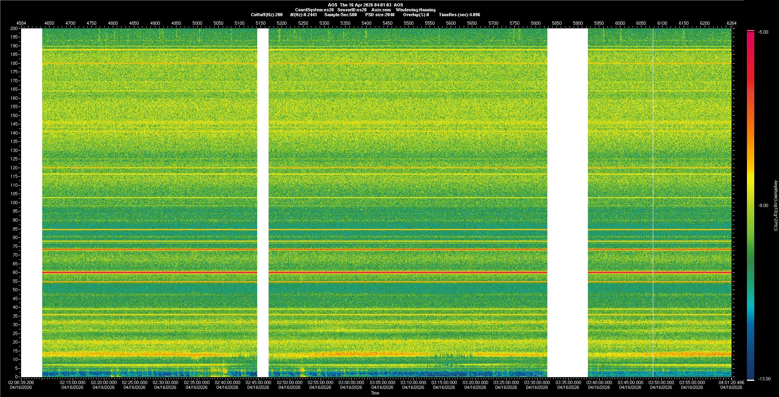Click the narrow white data gap near 02:45:00
This screenshot has height=397, width=779.
pos(263,203)
